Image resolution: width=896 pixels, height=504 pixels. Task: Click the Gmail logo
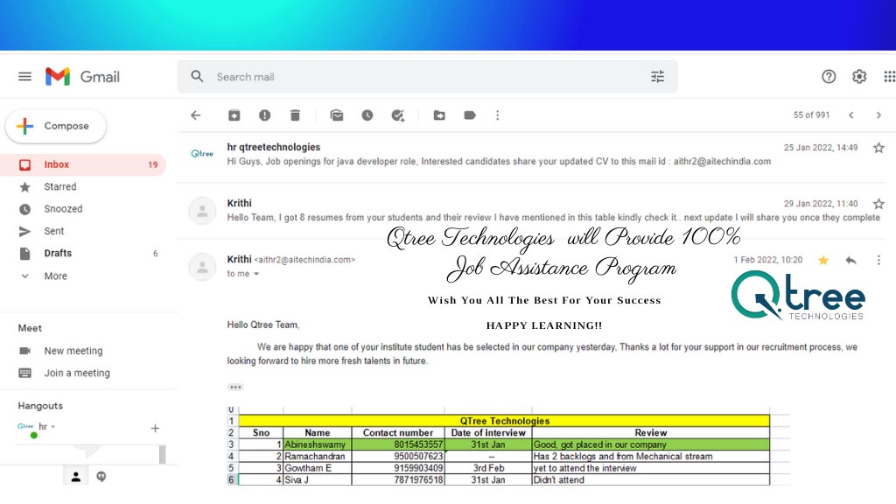pyautogui.click(x=83, y=77)
